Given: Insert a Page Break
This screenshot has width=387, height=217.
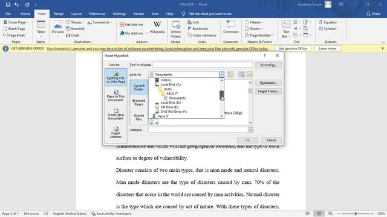Looking at the screenshot, I should pyautogui.click(x=14, y=35).
